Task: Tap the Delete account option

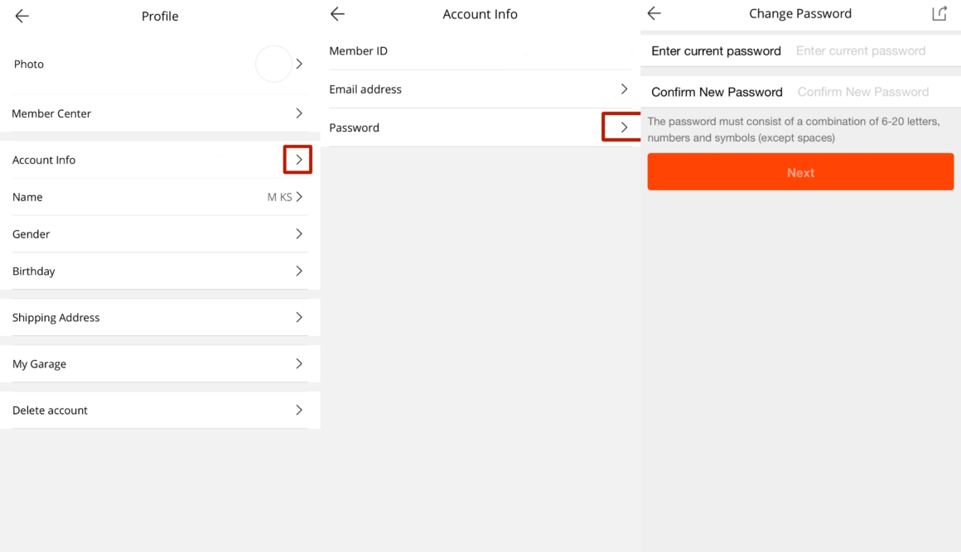Action: pyautogui.click(x=160, y=410)
